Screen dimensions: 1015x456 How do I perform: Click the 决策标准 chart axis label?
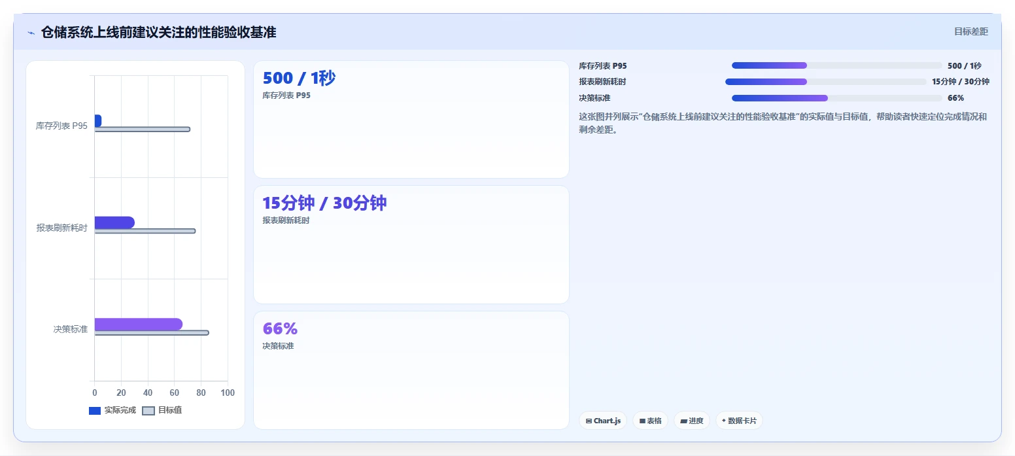coord(71,329)
